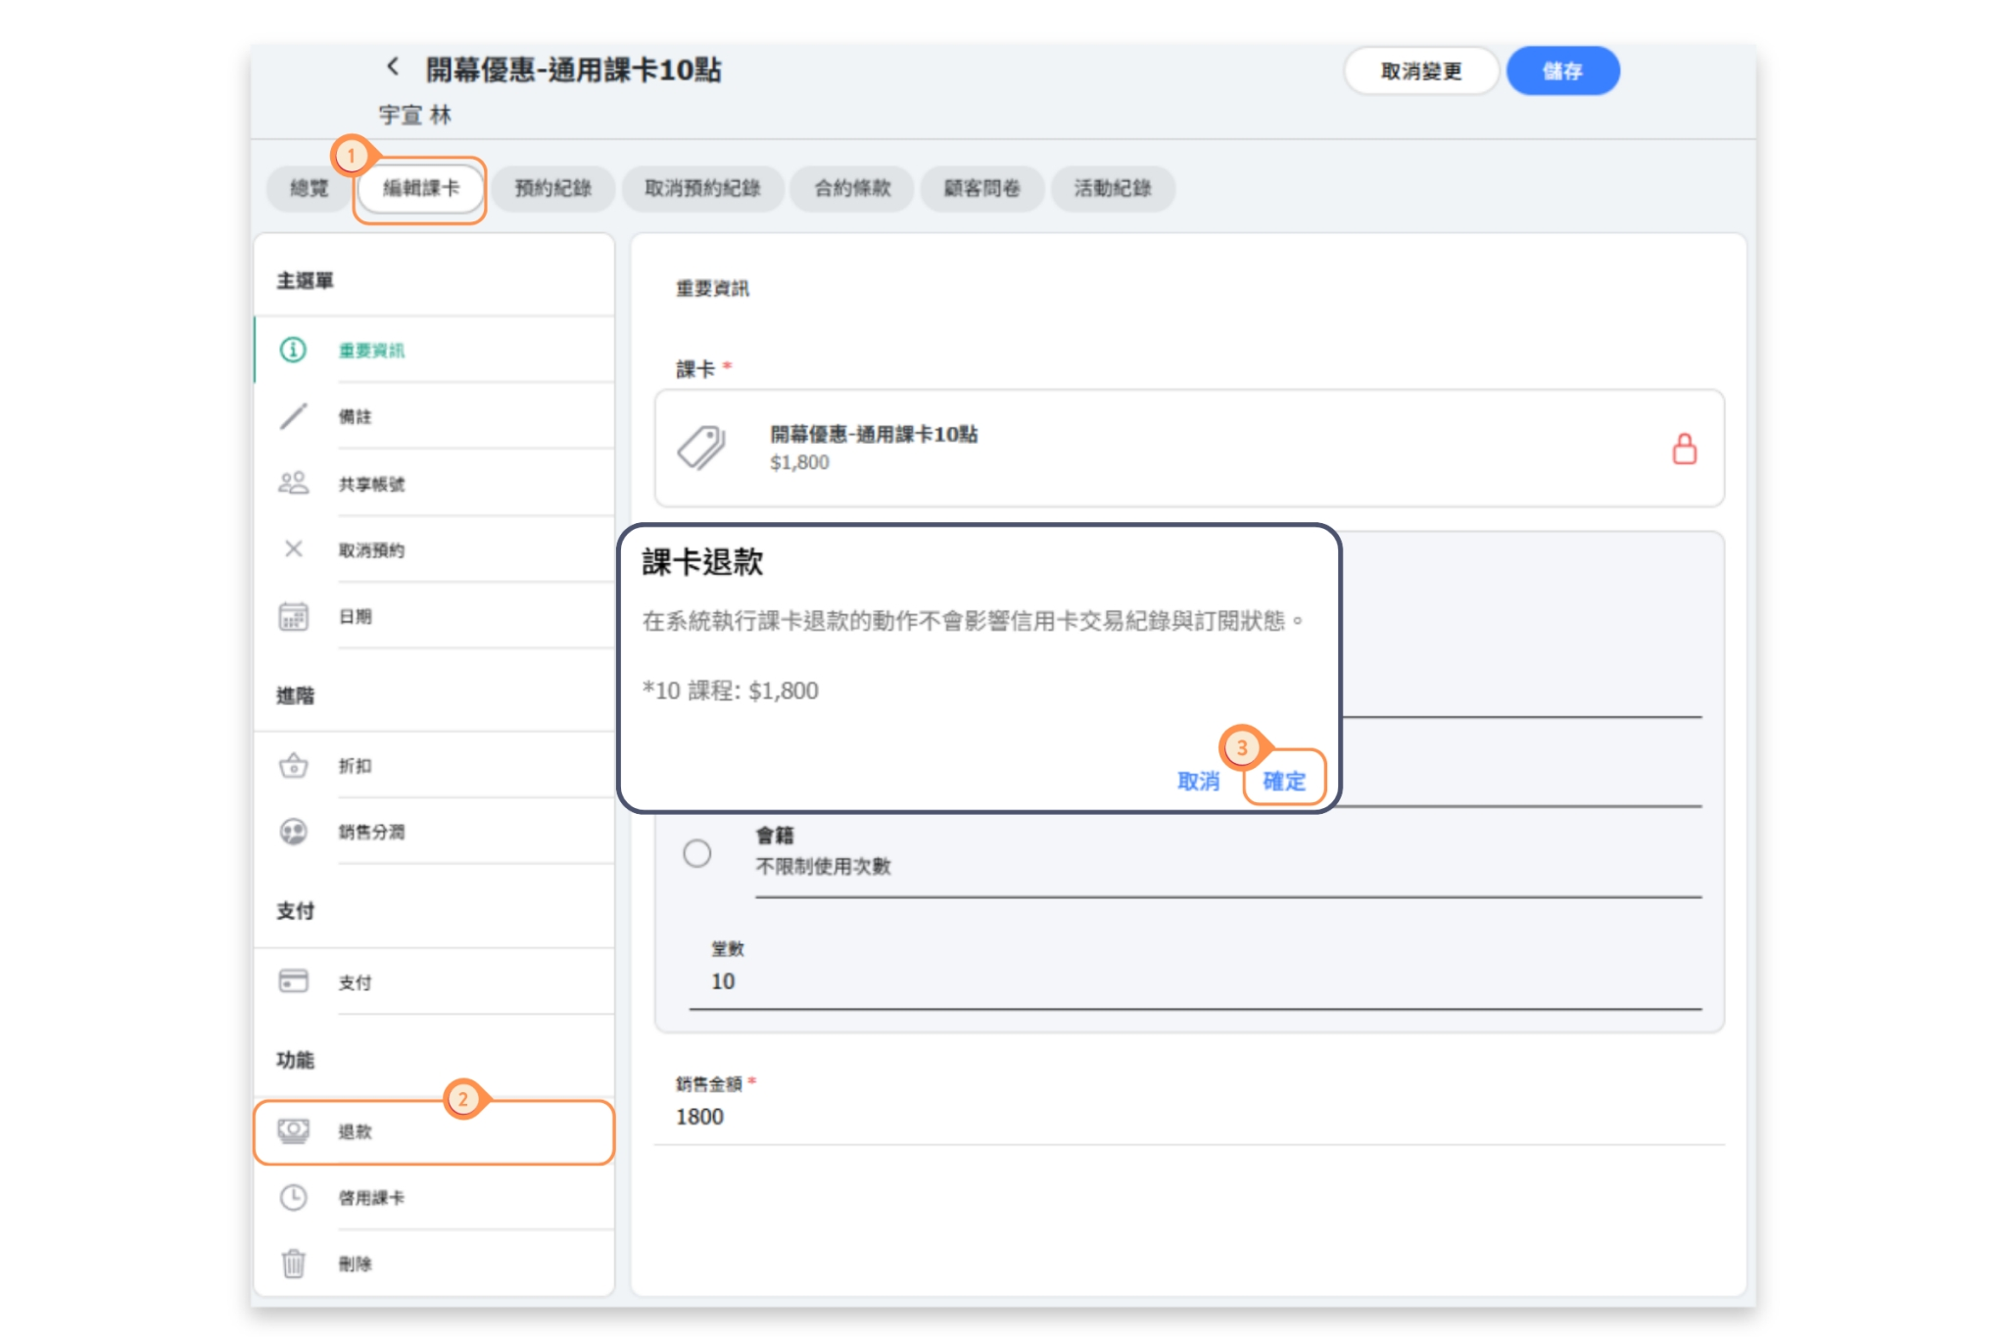Select the 會籍 radio button
2006x1337 pixels.
[697, 853]
